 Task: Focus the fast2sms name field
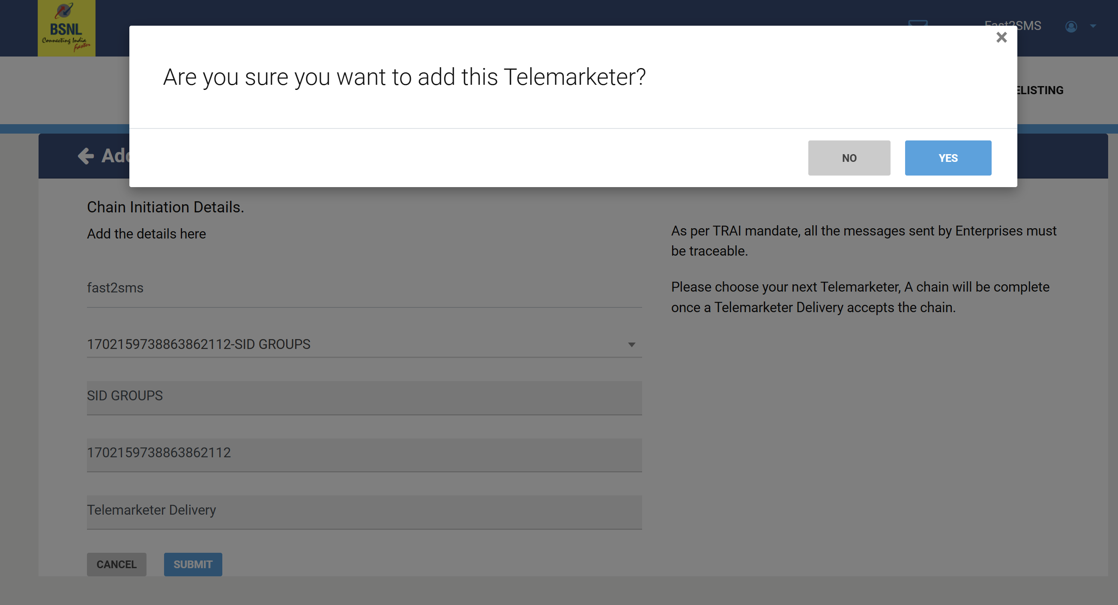pyautogui.click(x=364, y=288)
